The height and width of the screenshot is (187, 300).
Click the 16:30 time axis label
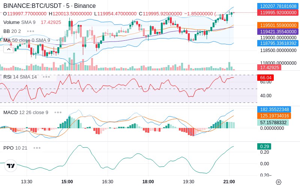tap(108, 182)
